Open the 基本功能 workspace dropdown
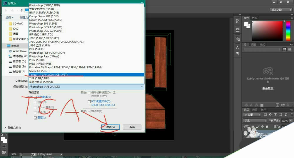This screenshot has height=158, width=294. (x=281, y=10)
